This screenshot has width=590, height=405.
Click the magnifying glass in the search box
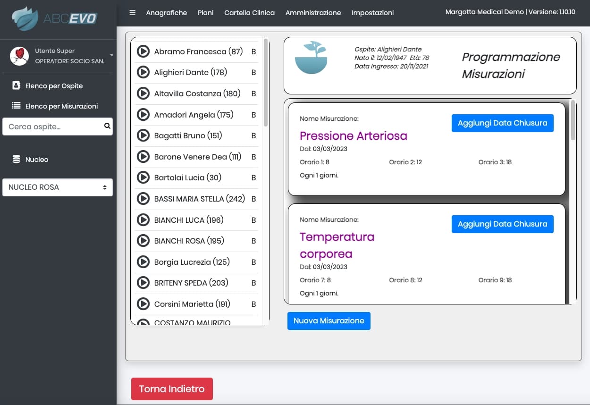[107, 126]
